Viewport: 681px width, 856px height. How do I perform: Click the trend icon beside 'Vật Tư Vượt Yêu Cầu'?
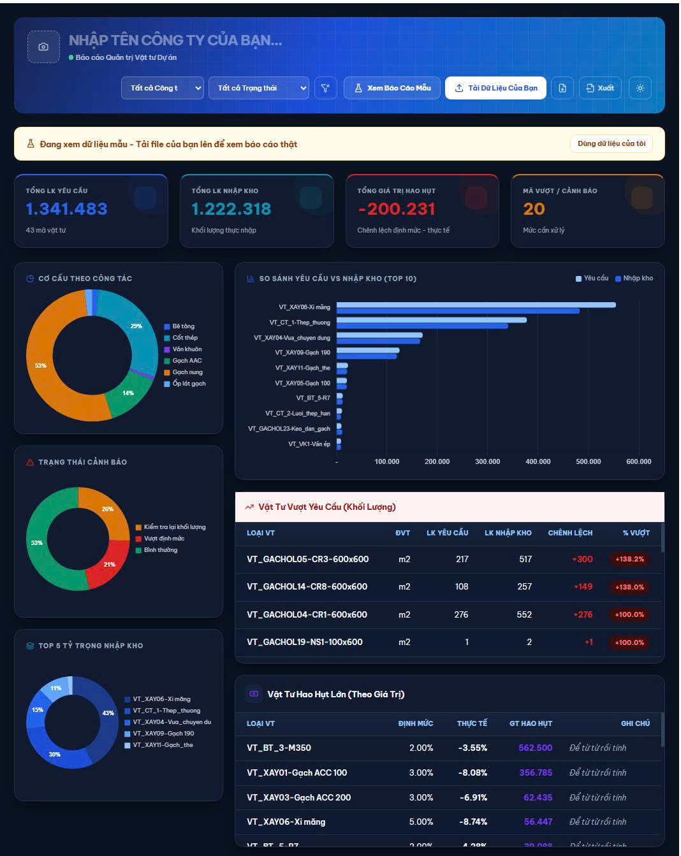[249, 507]
